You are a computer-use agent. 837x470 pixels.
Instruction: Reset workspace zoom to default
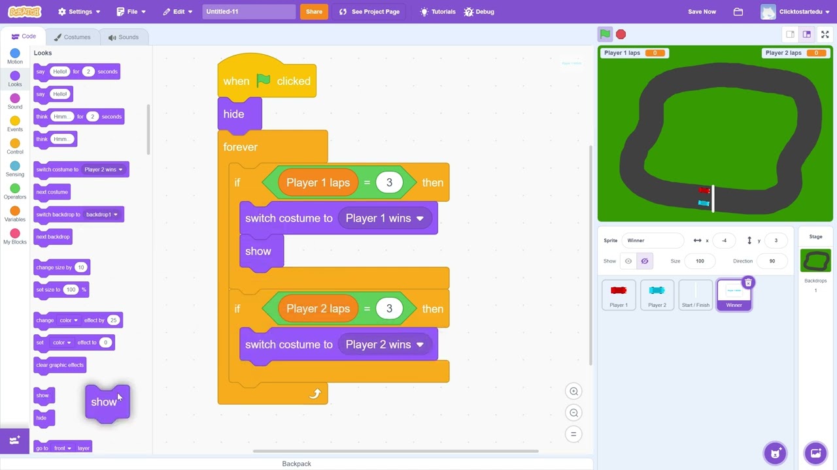coord(573,434)
